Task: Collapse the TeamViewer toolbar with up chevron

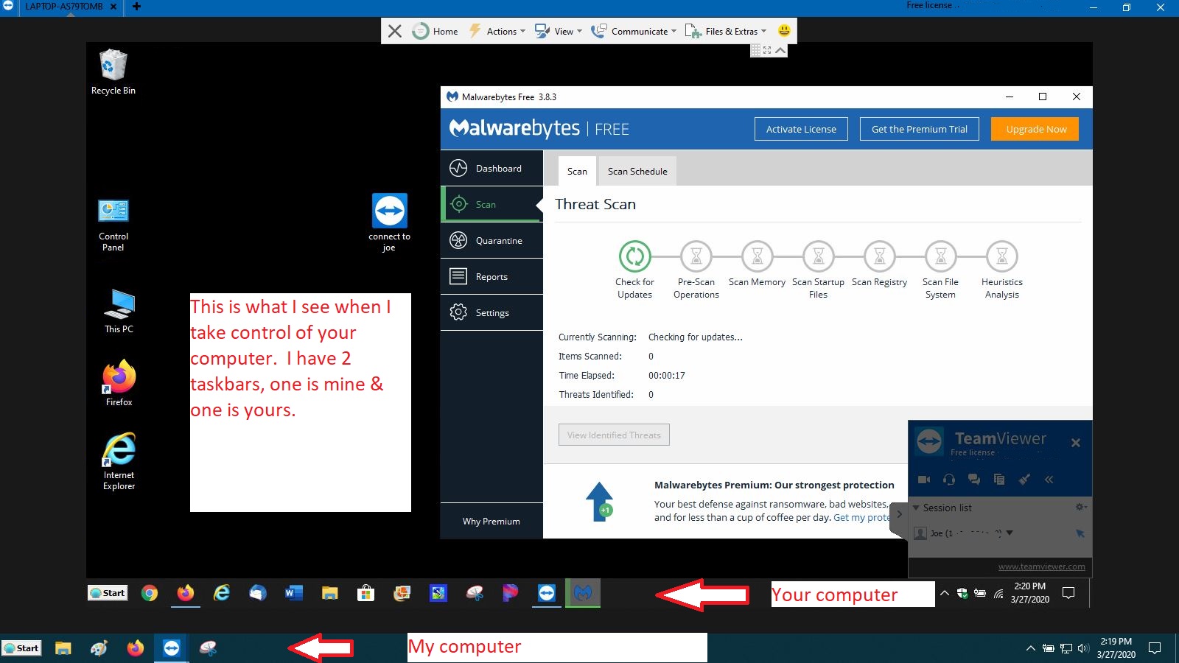Action: click(x=780, y=50)
